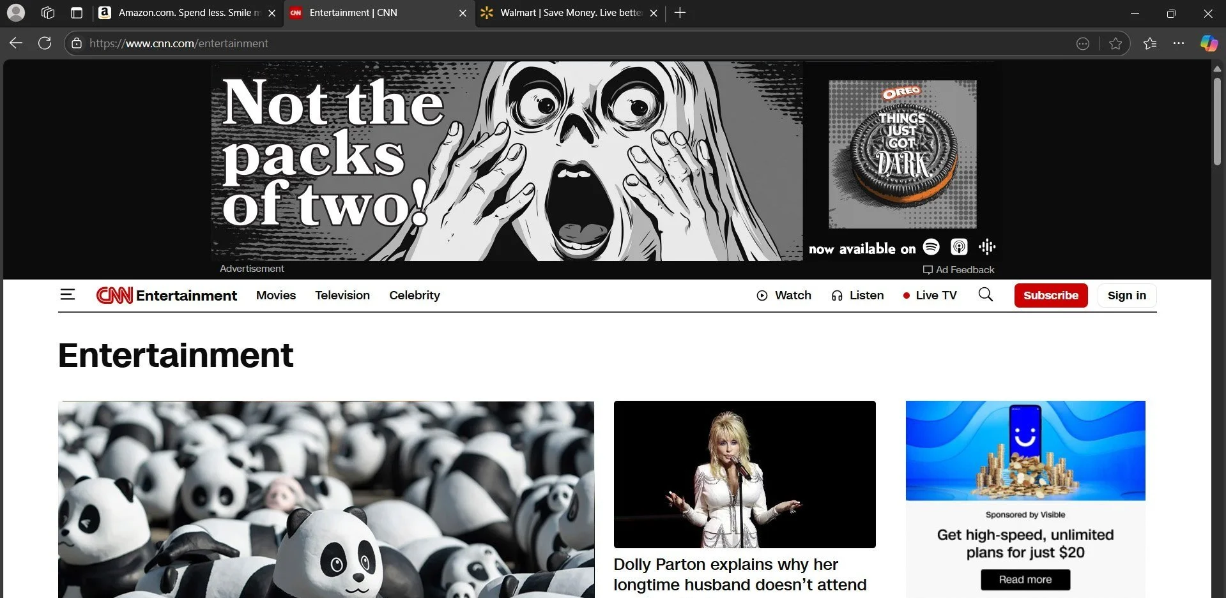1226x598 pixels.
Task: Click the Oreo Things Just Got Dark image
Action: coord(902,154)
